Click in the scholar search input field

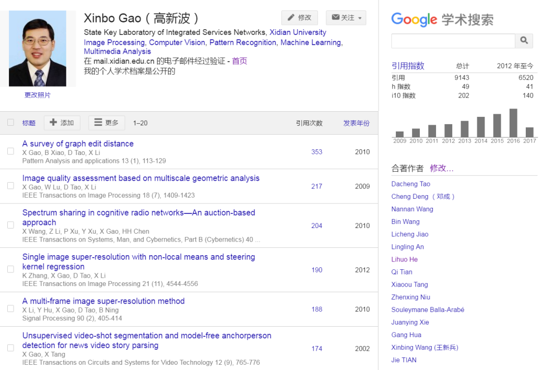pos(453,41)
